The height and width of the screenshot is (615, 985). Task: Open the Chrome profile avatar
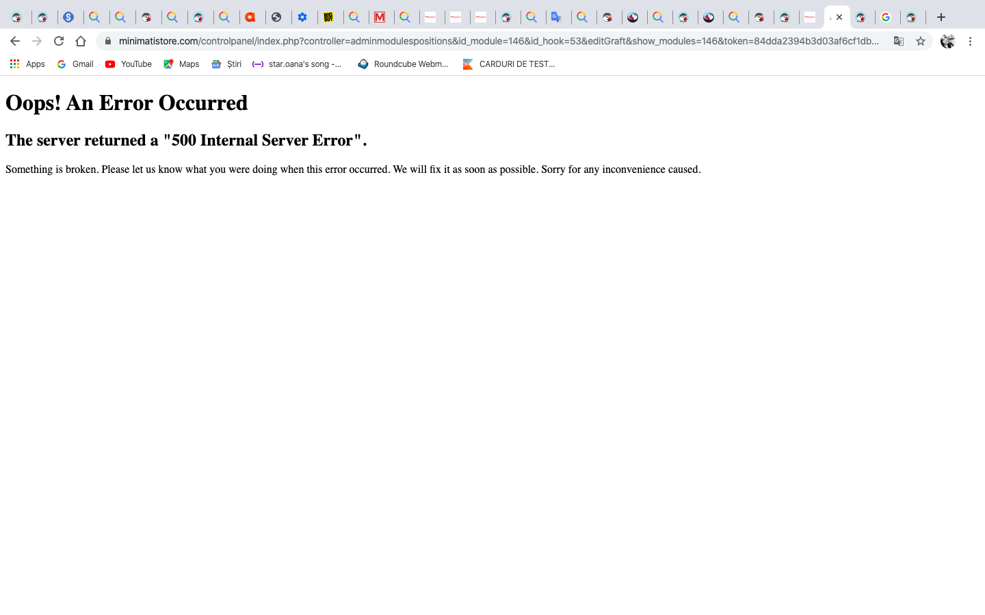[947, 41]
